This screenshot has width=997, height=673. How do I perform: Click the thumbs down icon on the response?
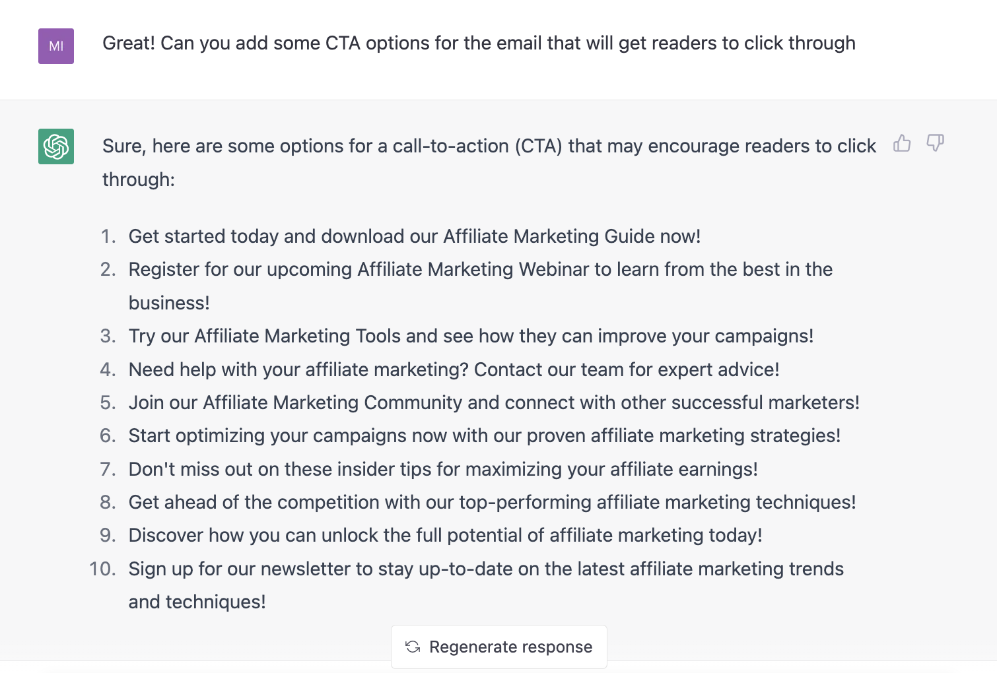coord(935,143)
